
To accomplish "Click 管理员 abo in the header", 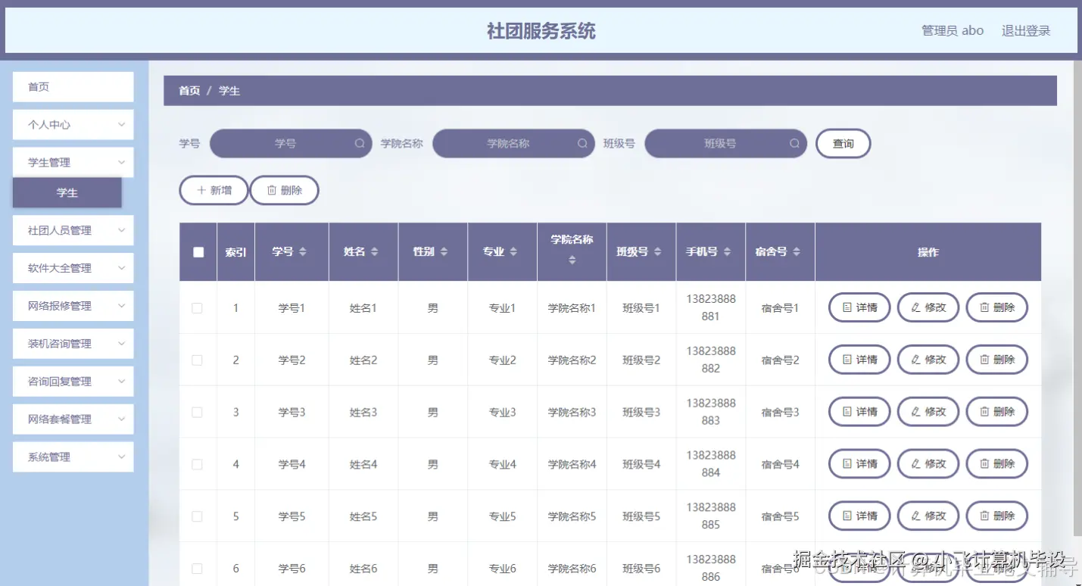I will [953, 31].
